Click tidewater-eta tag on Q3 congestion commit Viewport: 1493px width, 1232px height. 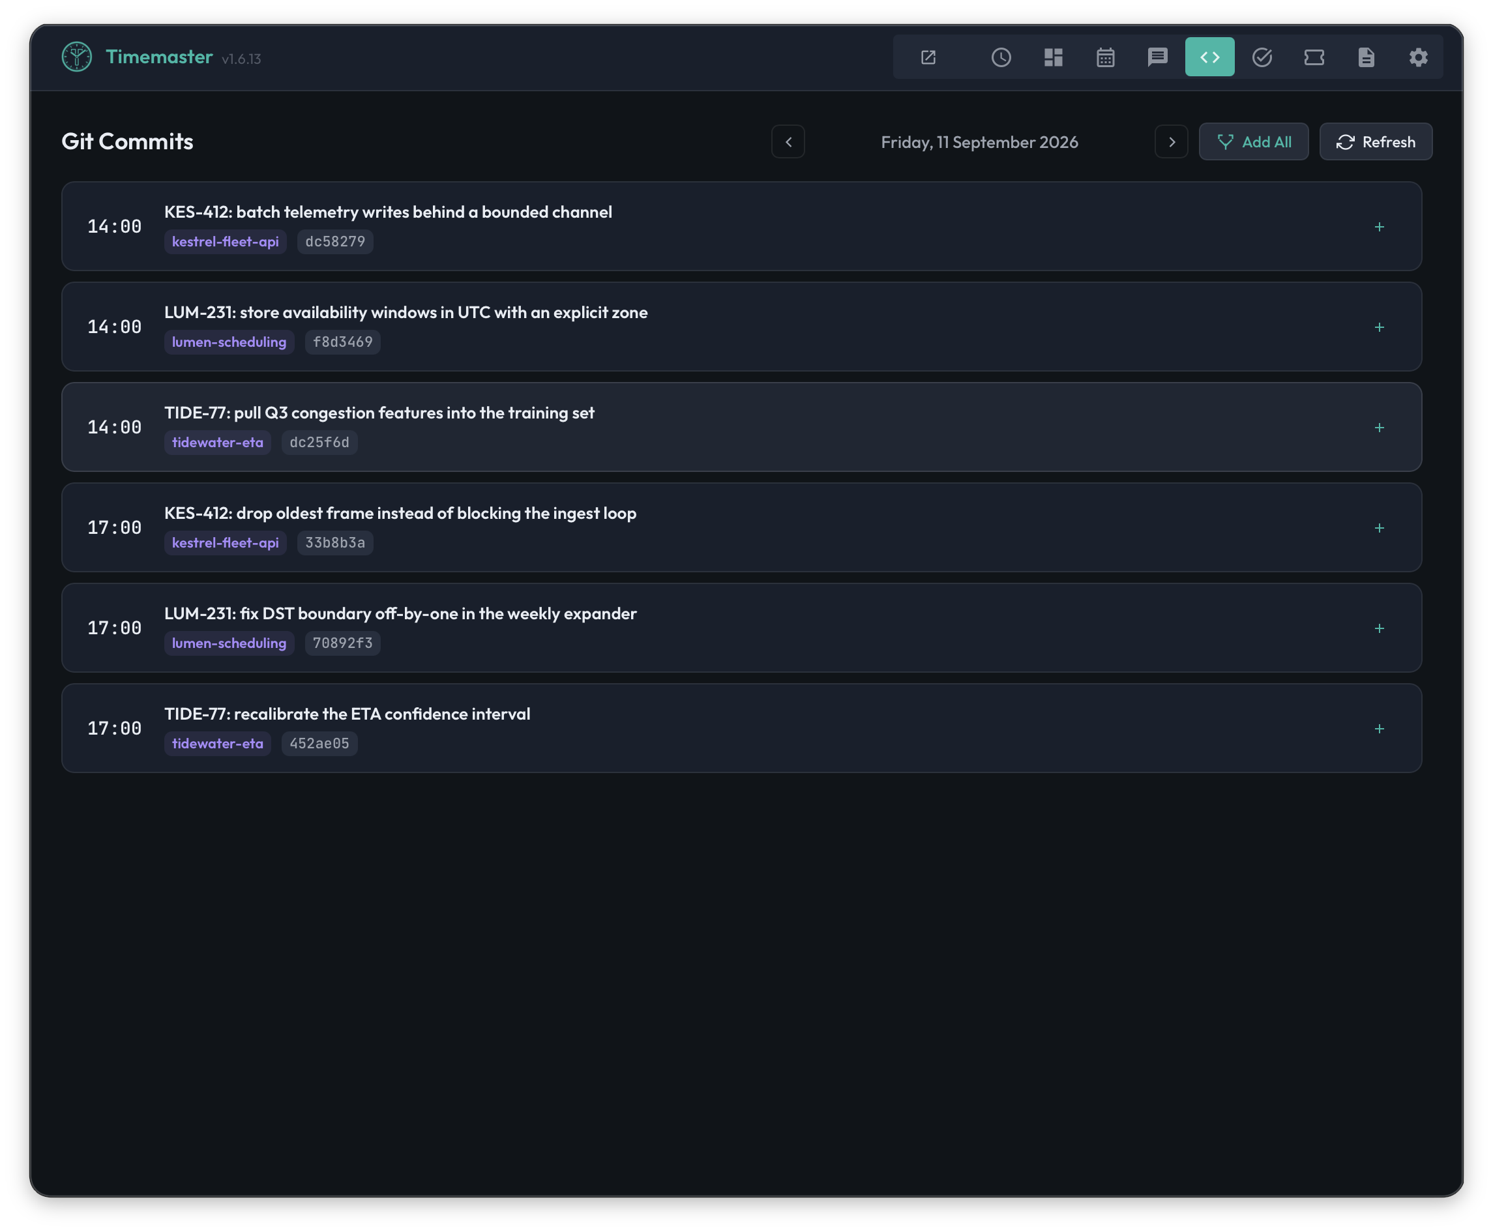coord(218,443)
